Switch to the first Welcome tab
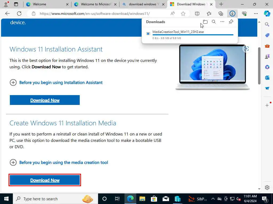 pos(47,4)
